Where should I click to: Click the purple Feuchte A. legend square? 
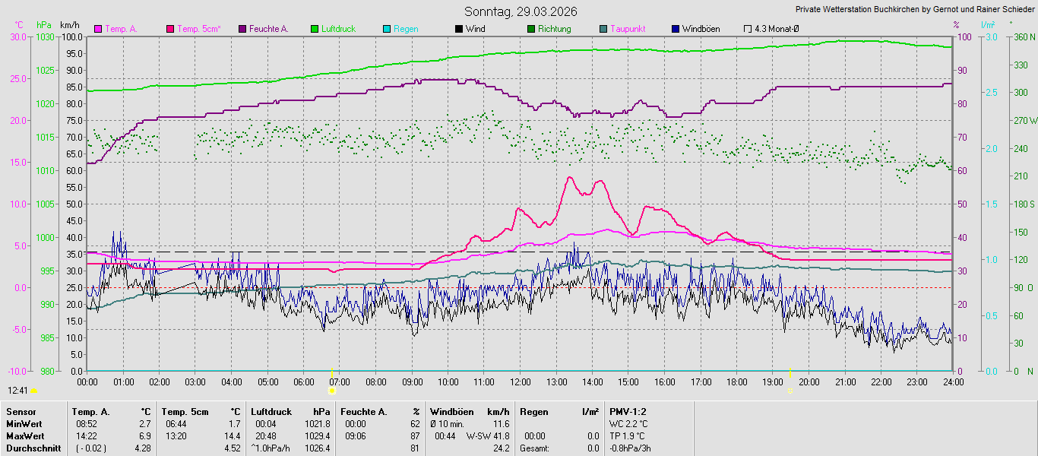[243, 29]
